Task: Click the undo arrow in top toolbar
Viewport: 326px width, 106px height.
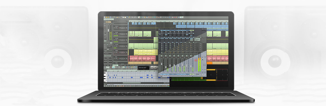Action: (132, 17)
